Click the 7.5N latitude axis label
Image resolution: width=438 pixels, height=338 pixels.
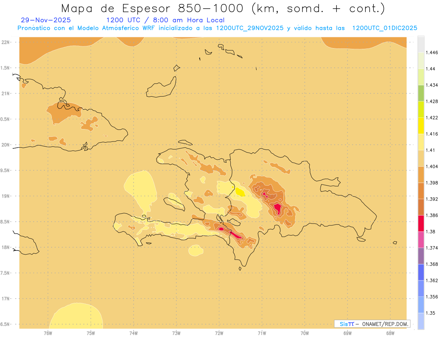tap(5, 273)
